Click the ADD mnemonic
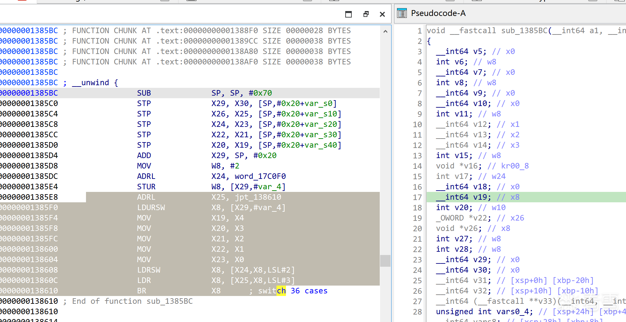This screenshot has height=322, width=626. (x=144, y=155)
